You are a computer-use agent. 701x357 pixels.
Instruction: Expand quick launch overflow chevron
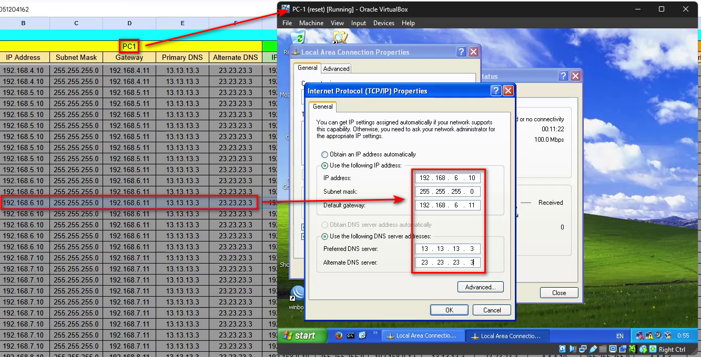[x=375, y=332]
